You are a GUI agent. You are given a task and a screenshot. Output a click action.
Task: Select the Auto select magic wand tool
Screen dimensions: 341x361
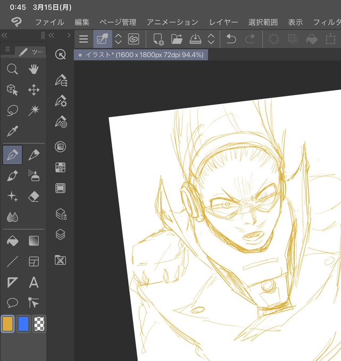tap(34, 110)
